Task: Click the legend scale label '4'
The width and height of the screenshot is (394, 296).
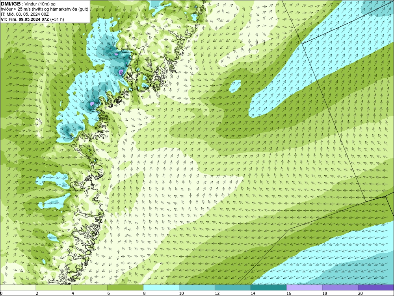Action: pos(72,293)
